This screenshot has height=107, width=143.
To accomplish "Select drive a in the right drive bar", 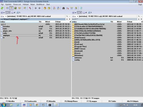I will (x=74, y=13).
